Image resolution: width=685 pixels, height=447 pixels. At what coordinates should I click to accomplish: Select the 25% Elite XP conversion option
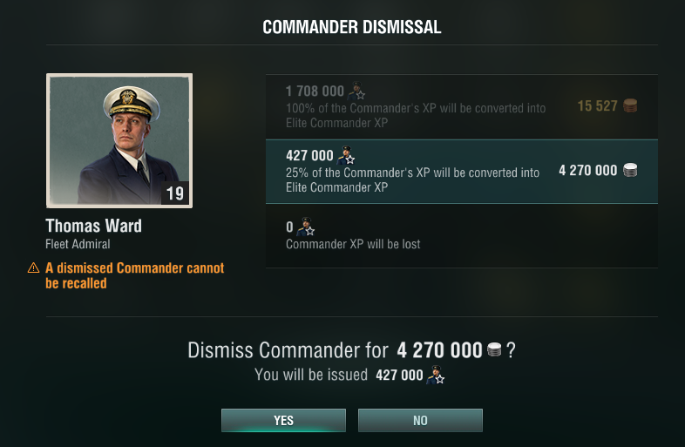[461, 171]
